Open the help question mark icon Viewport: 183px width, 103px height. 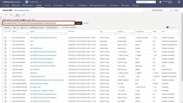coord(179,2)
